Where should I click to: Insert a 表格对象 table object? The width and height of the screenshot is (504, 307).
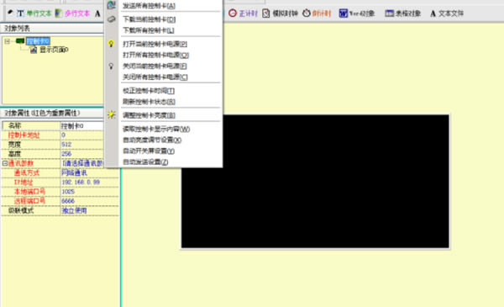(x=402, y=13)
